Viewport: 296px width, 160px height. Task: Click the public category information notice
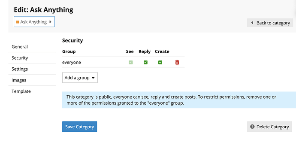click(179, 100)
